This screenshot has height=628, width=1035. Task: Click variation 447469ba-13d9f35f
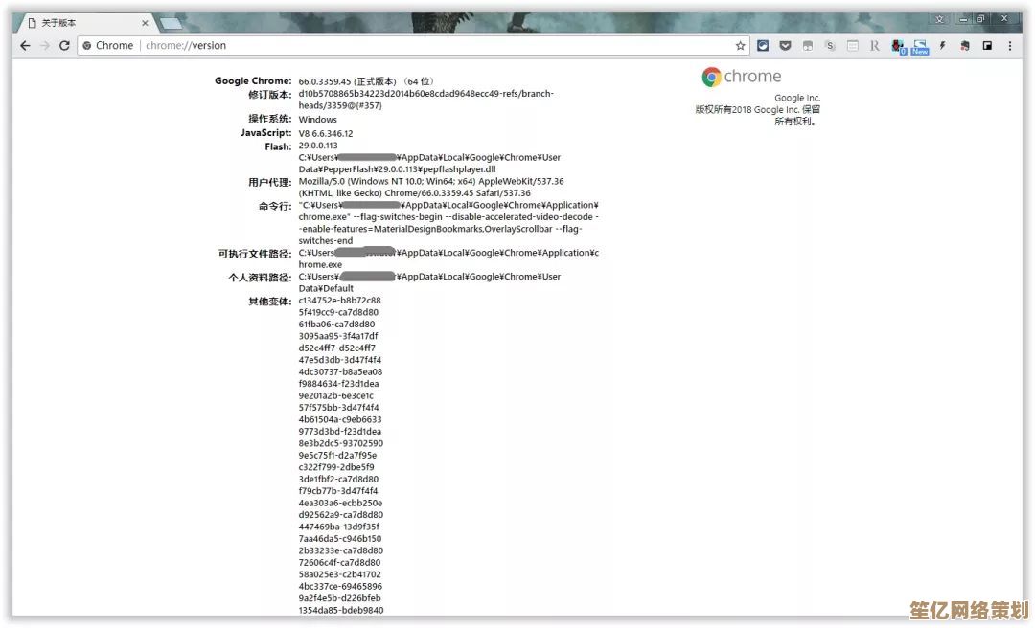click(x=338, y=527)
